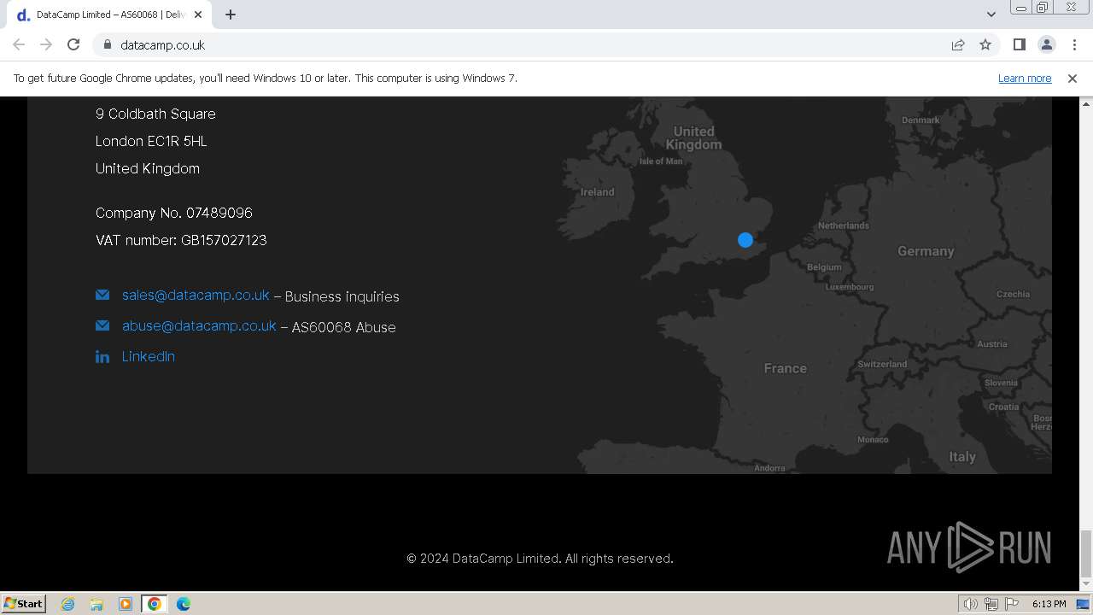Viewport: 1093px width, 615px height.
Task: Open Chrome three-dot menu
Action: (1074, 44)
